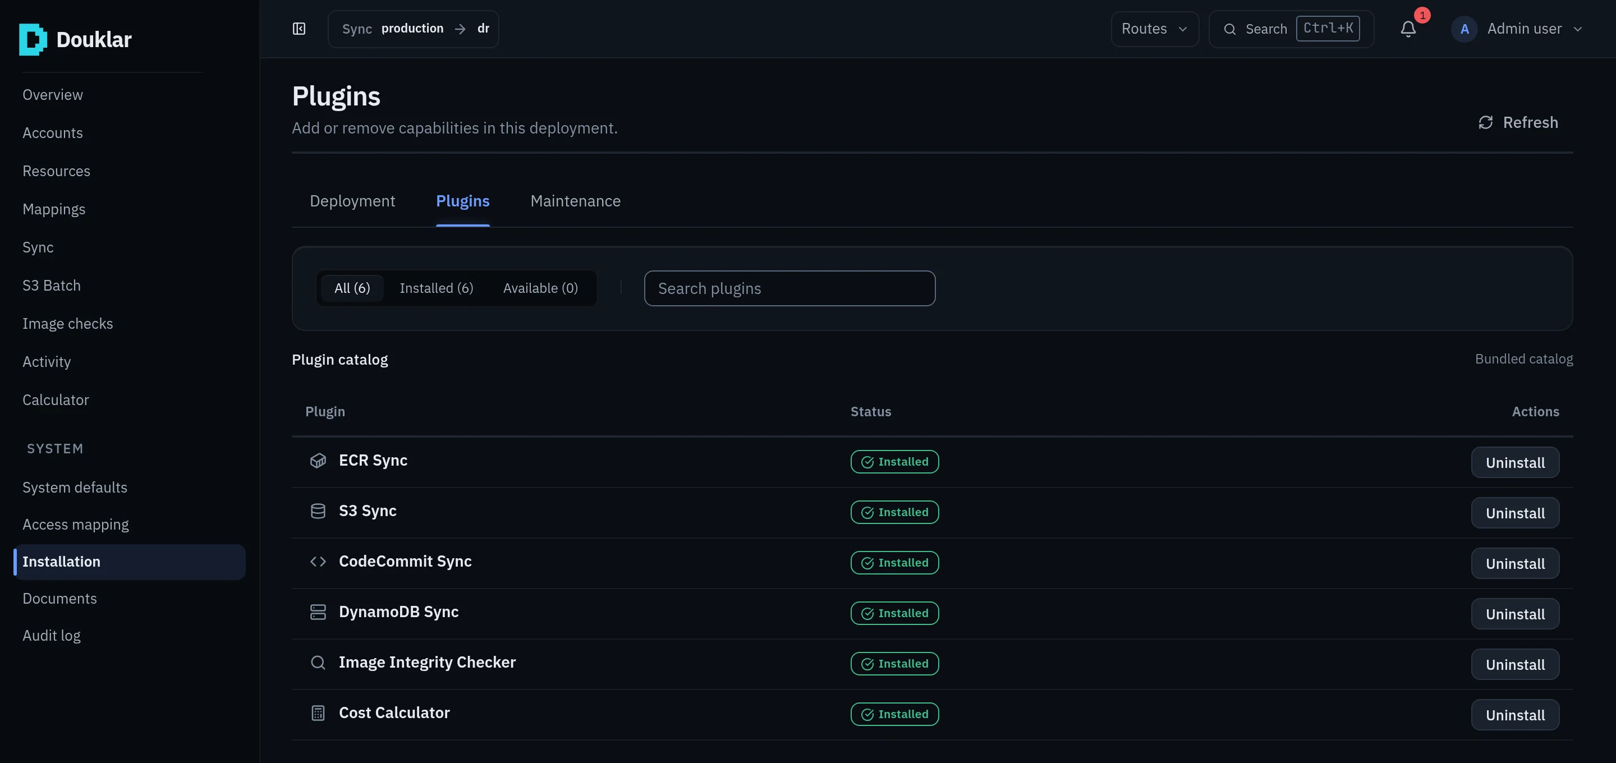Click the S3 Sync database icon
Image resolution: width=1616 pixels, height=763 pixels.
[x=318, y=511]
